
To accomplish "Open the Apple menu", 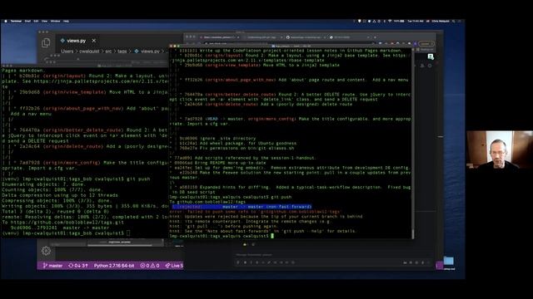I will coord(6,21).
